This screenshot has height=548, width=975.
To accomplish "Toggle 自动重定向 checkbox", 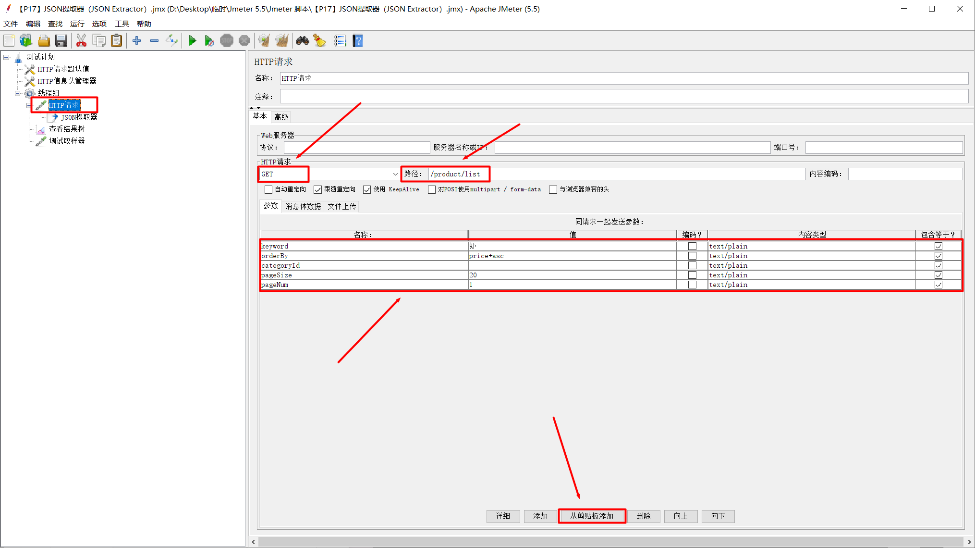I will [x=268, y=189].
